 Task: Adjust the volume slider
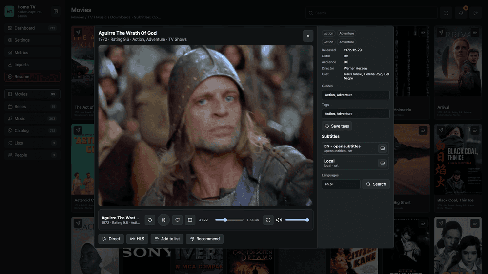click(x=297, y=220)
